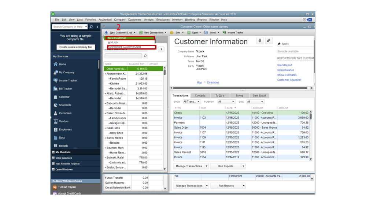Expand the Abercrombie customer jobs
The width and height of the screenshot is (366, 206).
click(x=106, y=74)
